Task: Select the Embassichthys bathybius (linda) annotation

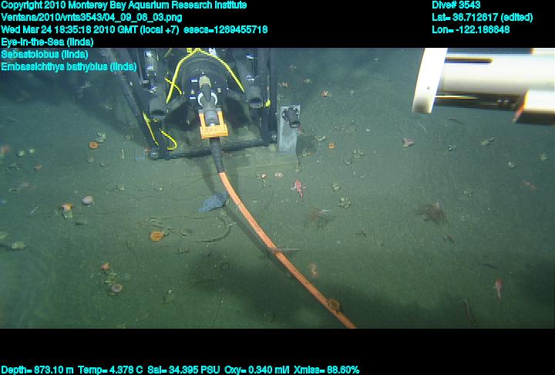Action: click(69, 66)
